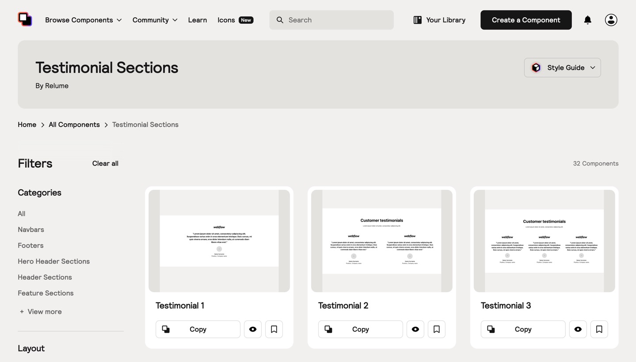
Task: Expand the Community menu
Action: click(155, 20)
